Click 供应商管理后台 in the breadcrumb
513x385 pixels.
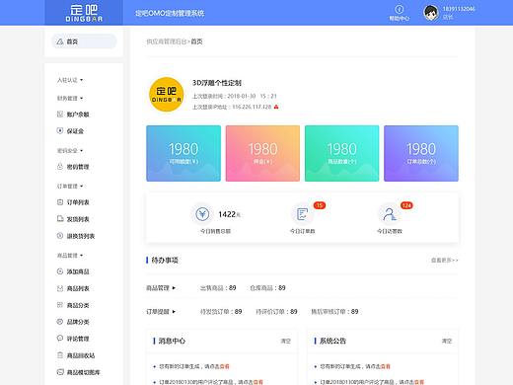(x=167, y=41)
